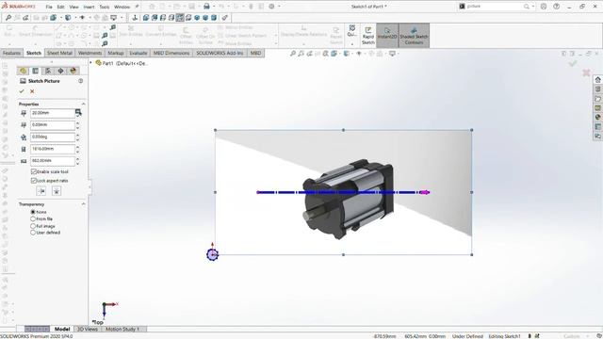Click the stepper arrows for the 1616.00mm width field

(x=78, y=149)
